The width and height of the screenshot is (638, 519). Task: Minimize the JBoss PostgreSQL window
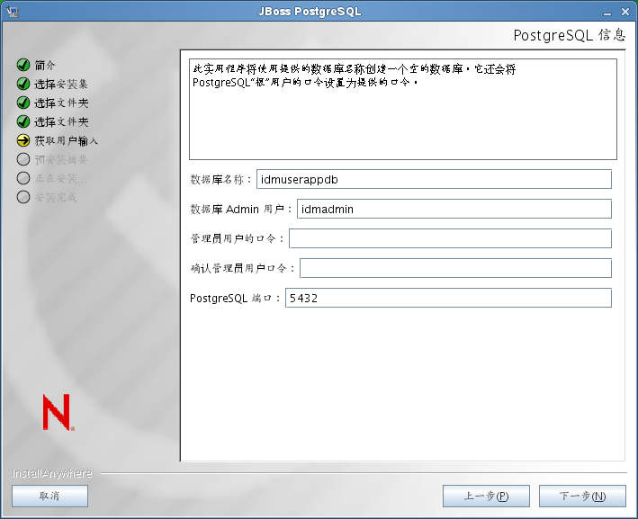(607, 13)
